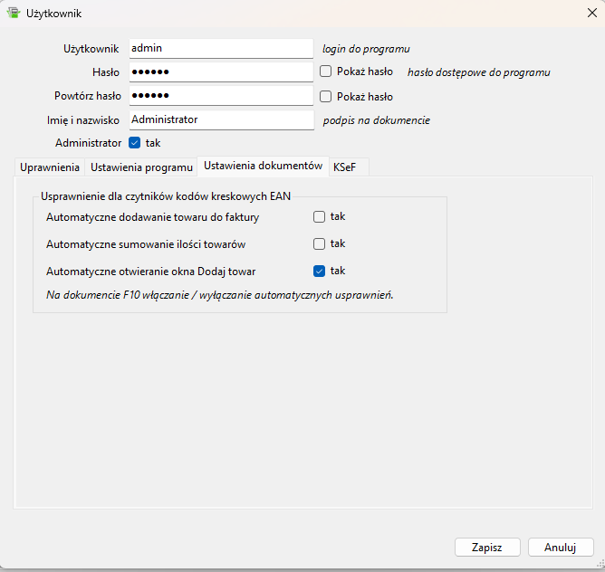
Task: Close the Użytkownik dialog window
Action: tap(591, 13)
